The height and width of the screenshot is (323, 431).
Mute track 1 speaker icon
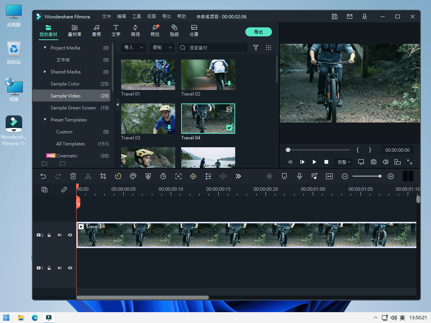coord(59,268)
